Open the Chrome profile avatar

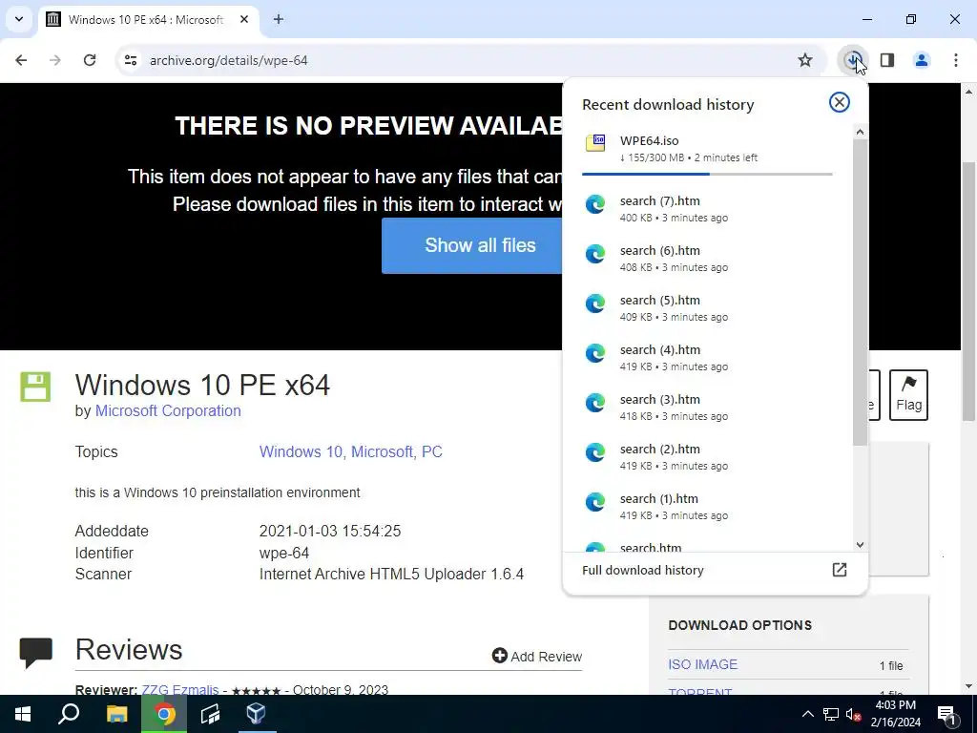922,60
